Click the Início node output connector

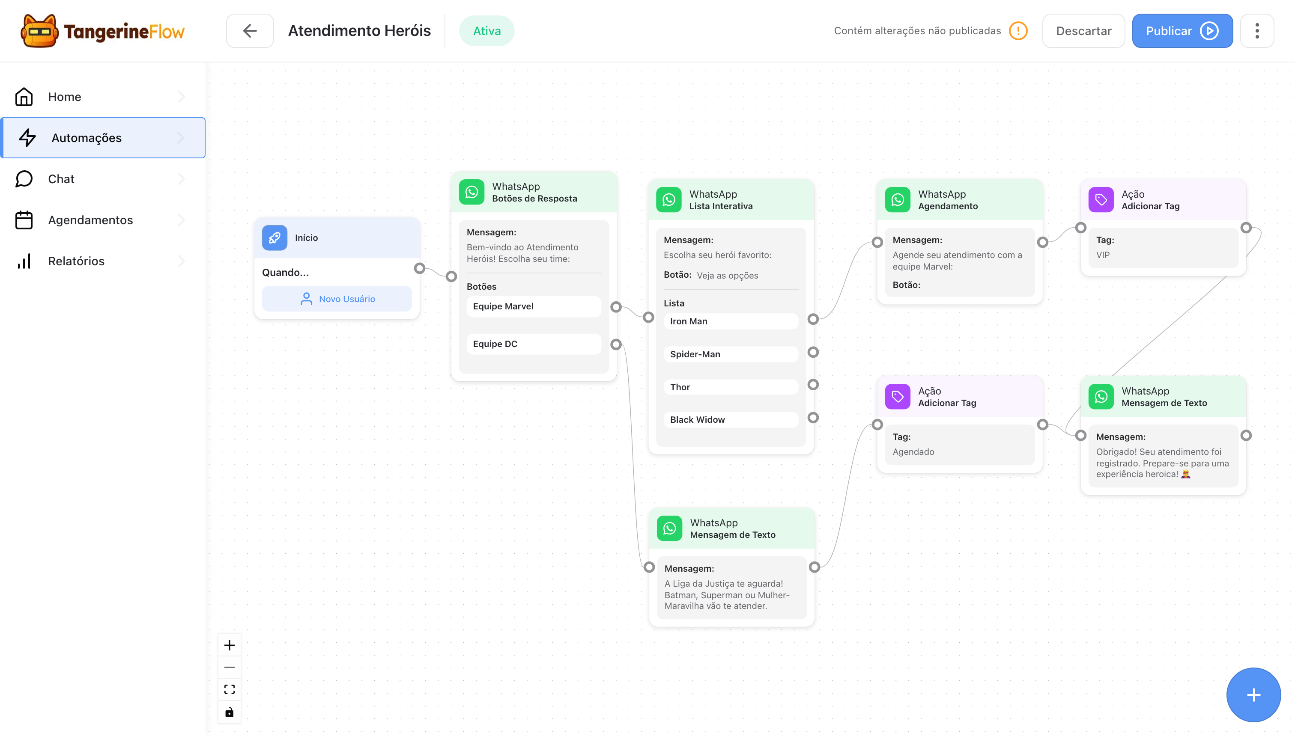pyautogui.click(x=419, y=268)
